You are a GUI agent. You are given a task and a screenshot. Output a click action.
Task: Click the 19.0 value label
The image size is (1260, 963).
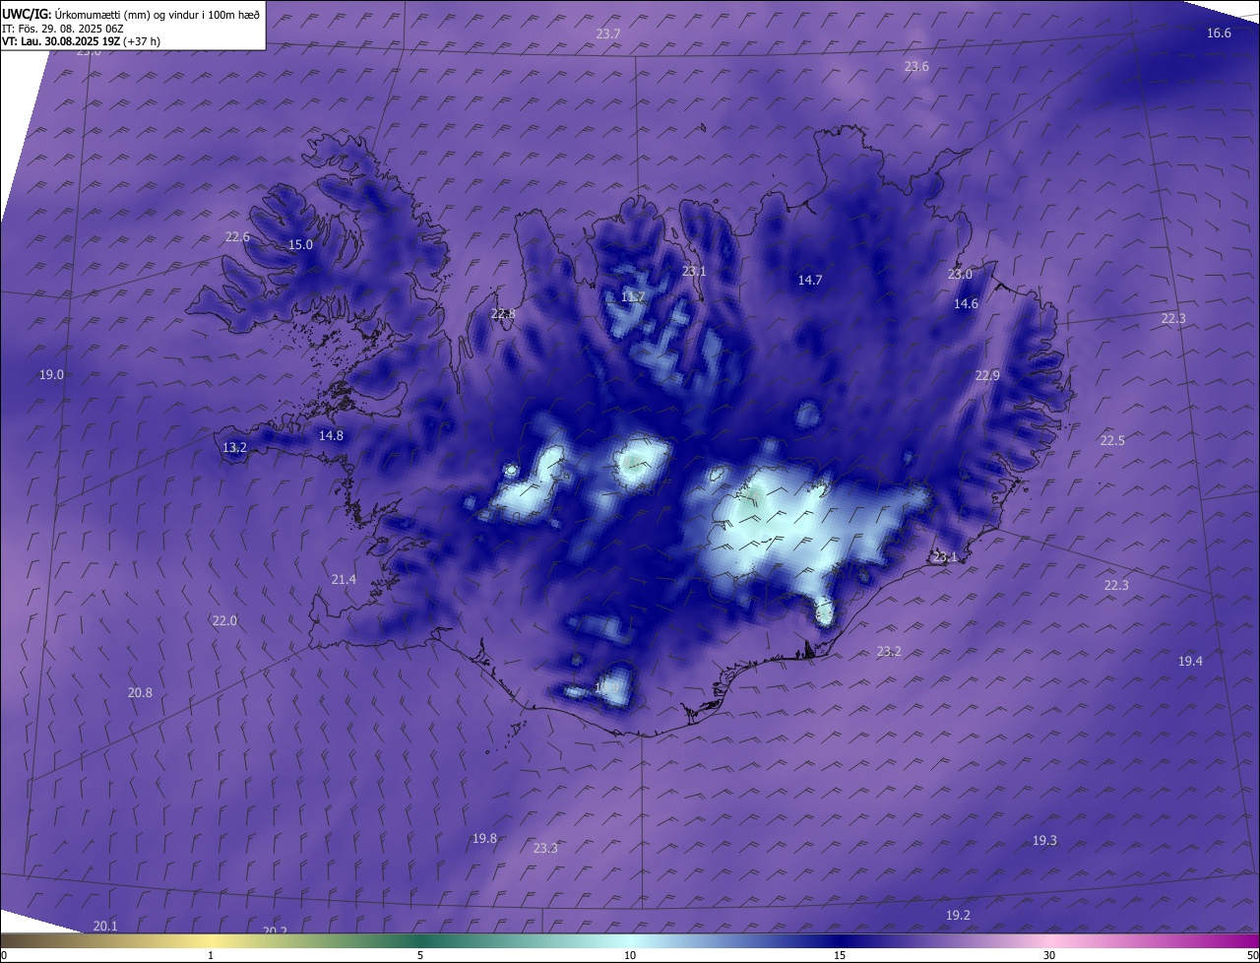coord(51,375)
